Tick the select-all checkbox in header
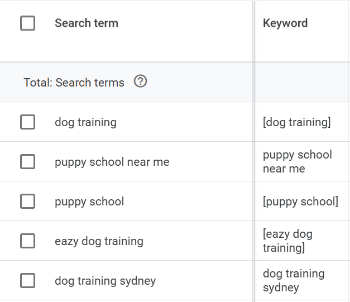Screen dimensions: 350x302 (27, 23)
